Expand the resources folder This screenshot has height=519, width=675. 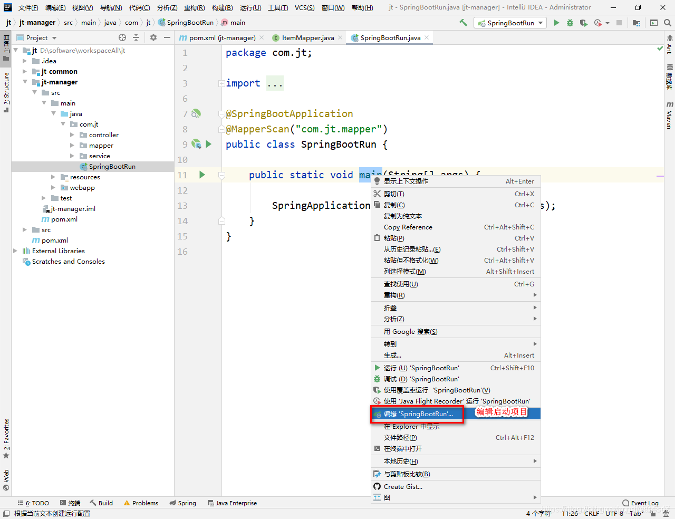[53, 177]
